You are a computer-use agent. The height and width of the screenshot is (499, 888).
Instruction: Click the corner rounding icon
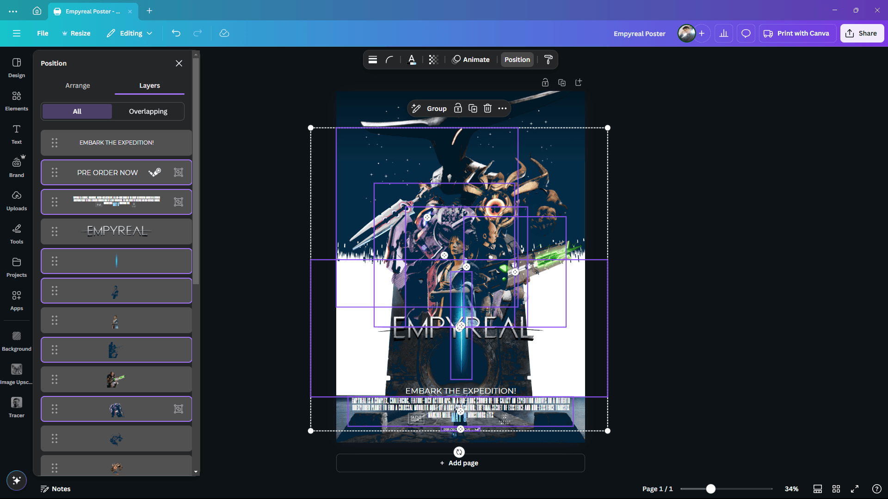(x=389, y=60)
